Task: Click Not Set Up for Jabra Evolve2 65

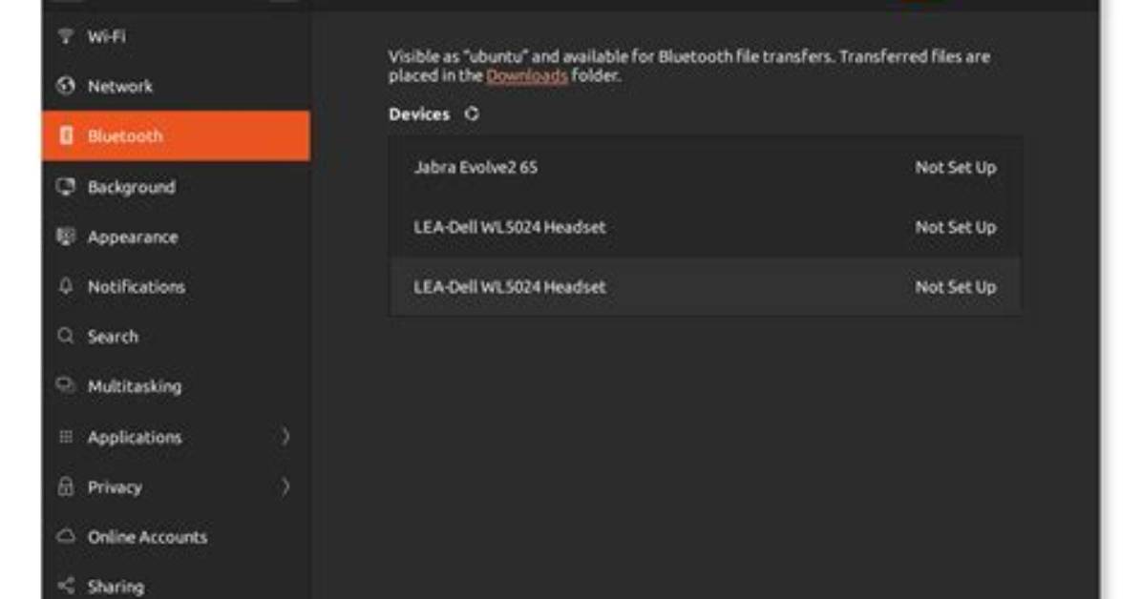Action: (x=956, y=167)
